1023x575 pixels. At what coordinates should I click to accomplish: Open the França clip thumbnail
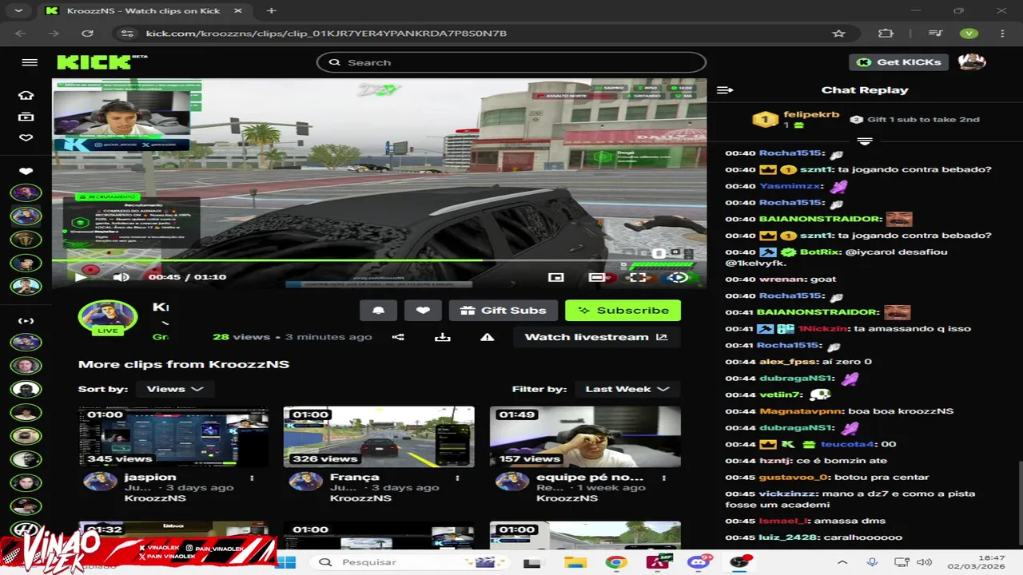tap(379, 437)
